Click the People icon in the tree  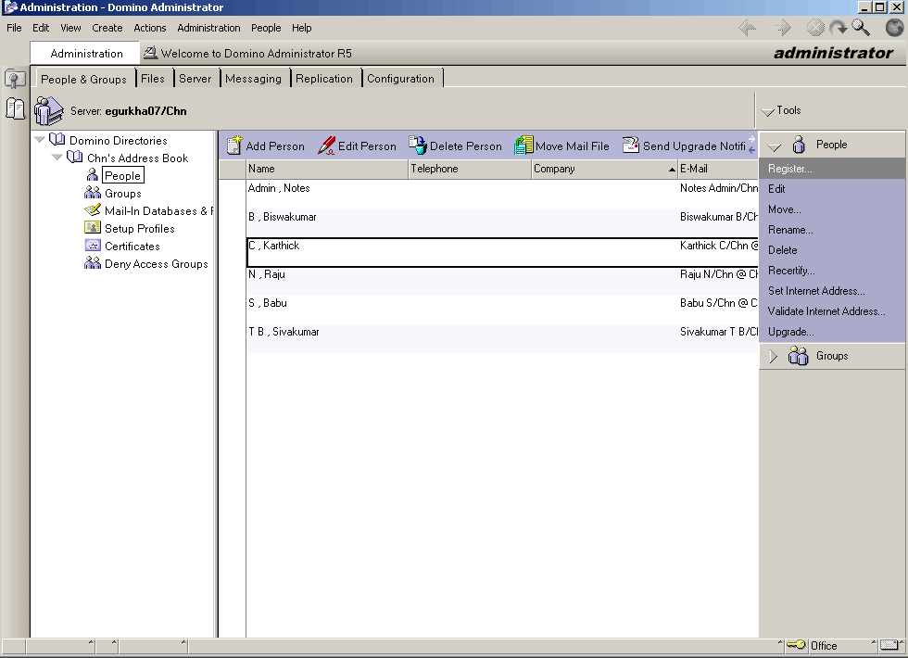(92, 175)
